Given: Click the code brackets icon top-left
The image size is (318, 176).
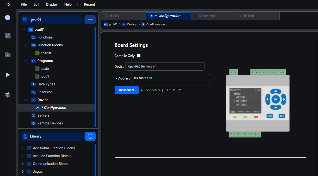Looking at the screenshot, I should click(x=8, y=4).
